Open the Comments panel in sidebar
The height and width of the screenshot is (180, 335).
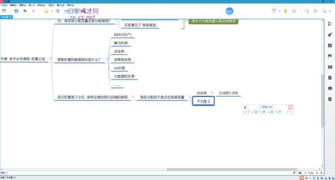330,88
